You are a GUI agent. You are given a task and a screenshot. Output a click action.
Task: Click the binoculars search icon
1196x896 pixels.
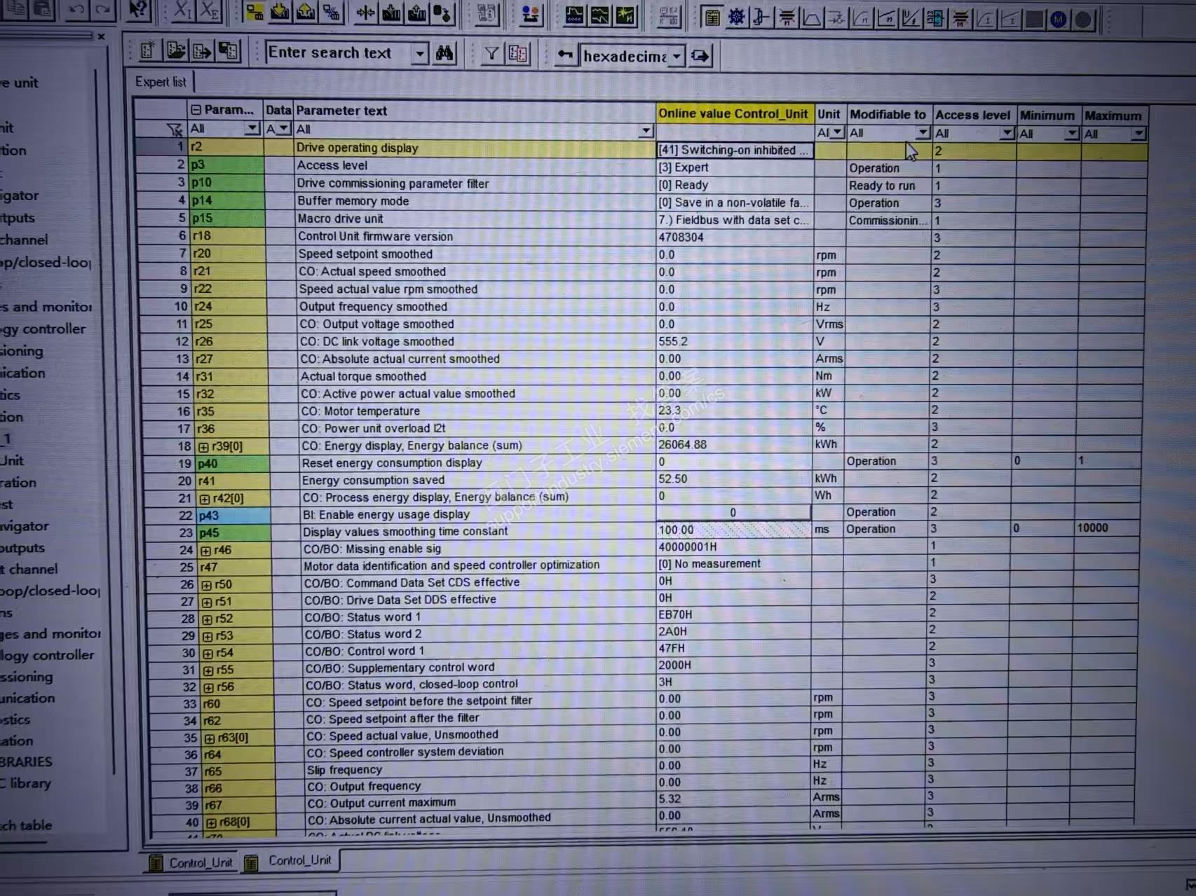click(x=444, y=53)
